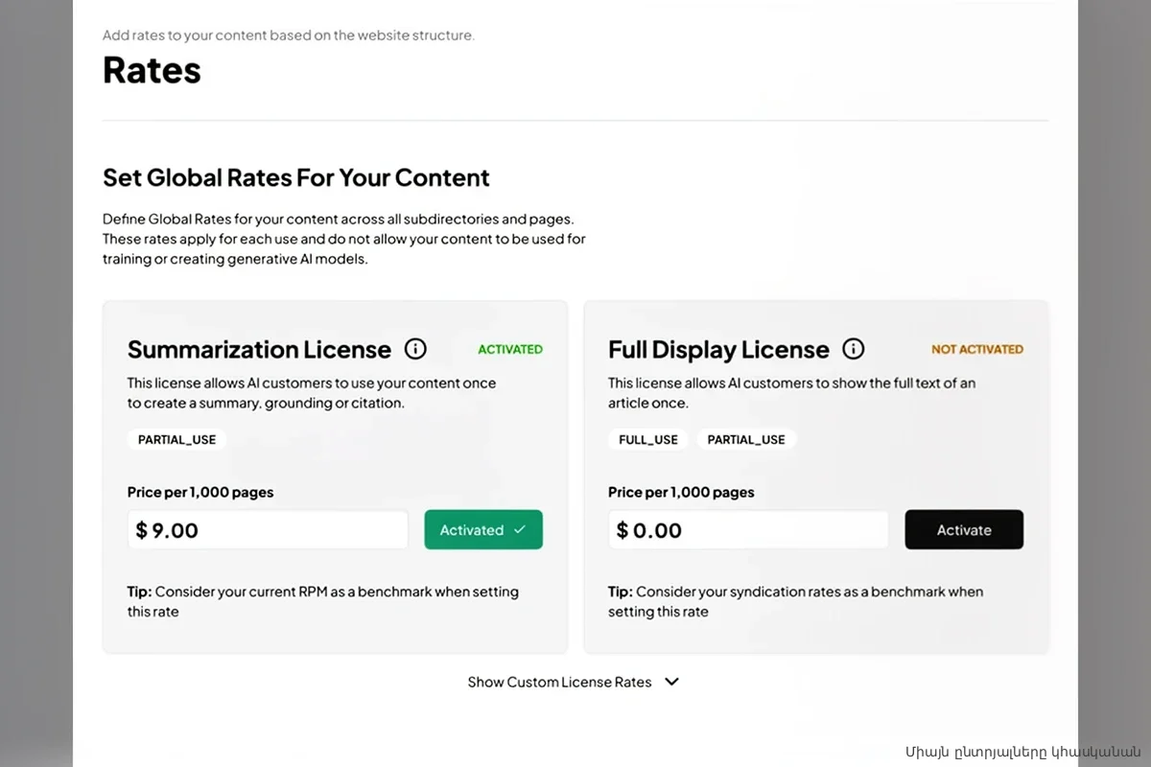Click the PARTIAL_USE tag under Summarization License
The height and width of the screenshot is (767, 1151).
coord(176,440)
